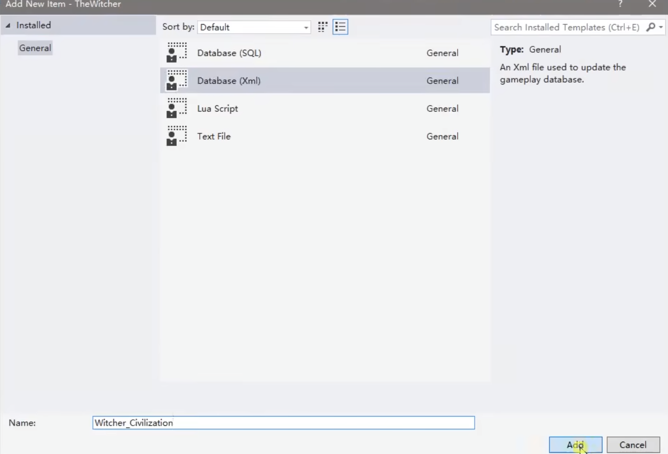Viewport: 668px width, 454px height.
Task: Click General type in Text File row
Action: [x=443, y=136]
